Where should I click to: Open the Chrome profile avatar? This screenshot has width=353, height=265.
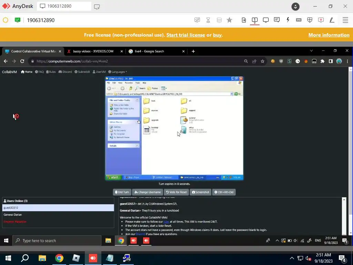click(339, 61)
